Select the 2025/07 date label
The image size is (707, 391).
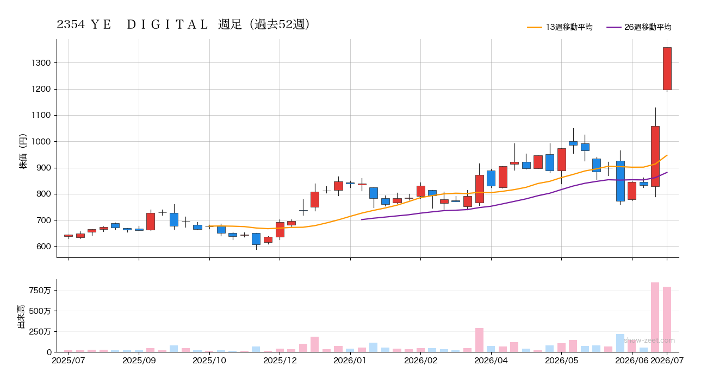pos(69,360)
